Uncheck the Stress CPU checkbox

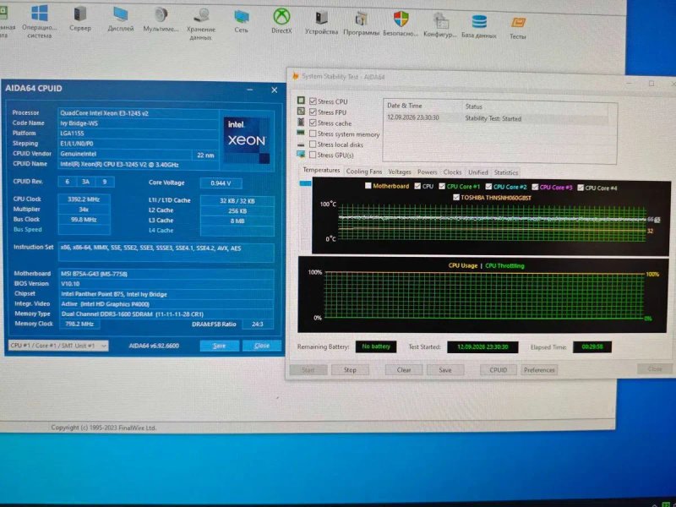pyautogui.click(x=313, y=101)
